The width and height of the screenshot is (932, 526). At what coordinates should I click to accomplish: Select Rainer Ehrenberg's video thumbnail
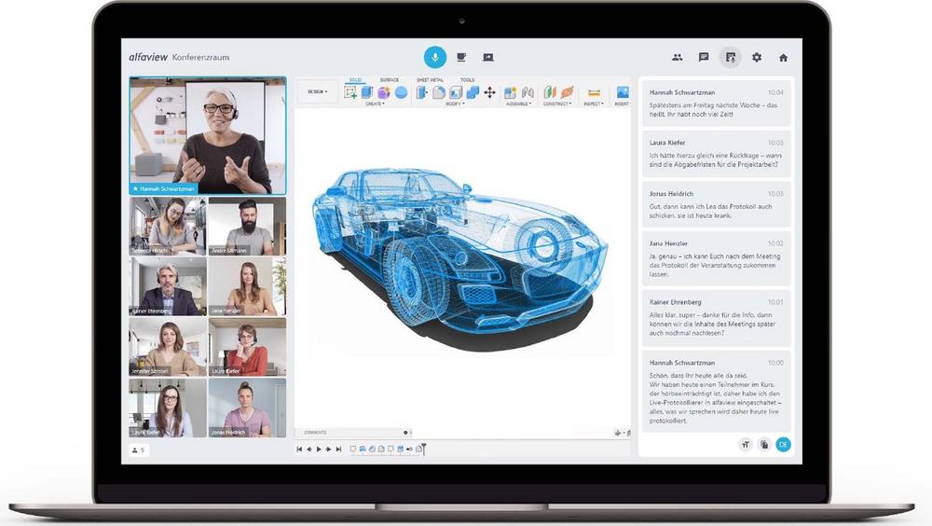coord(168,286)
